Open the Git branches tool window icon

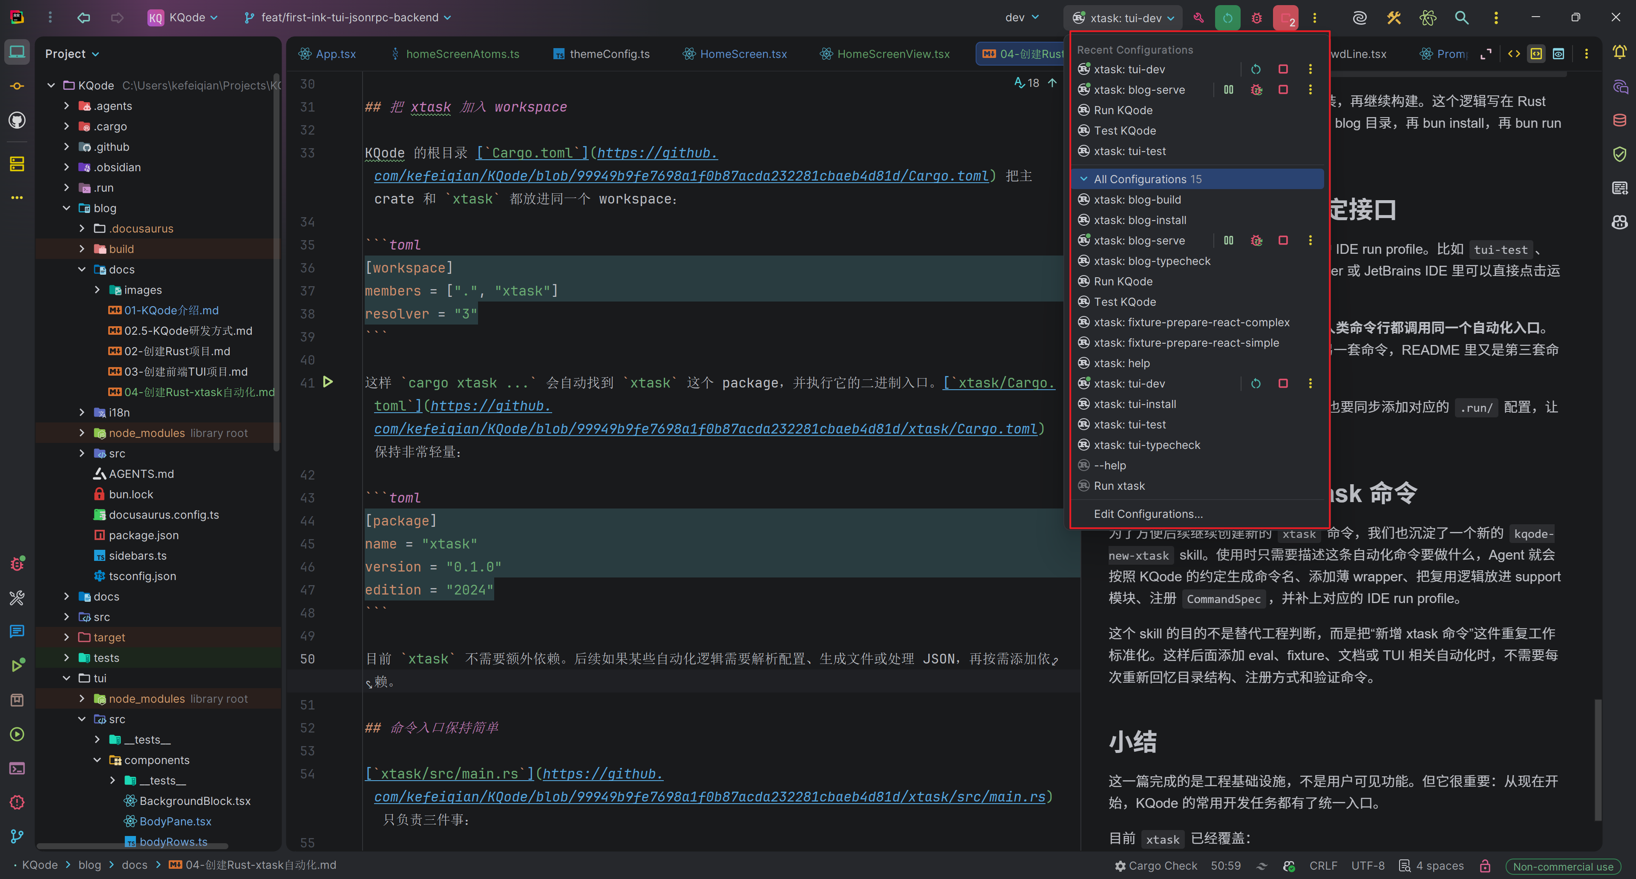17,836
